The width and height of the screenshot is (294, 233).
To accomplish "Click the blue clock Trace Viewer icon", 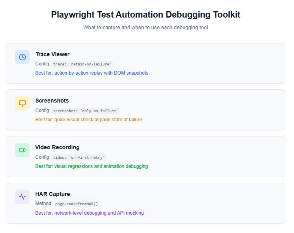I will [22, 57].
